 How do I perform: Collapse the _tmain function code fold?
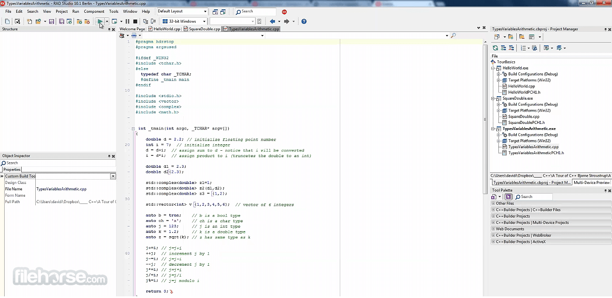(x=133, y=129)
